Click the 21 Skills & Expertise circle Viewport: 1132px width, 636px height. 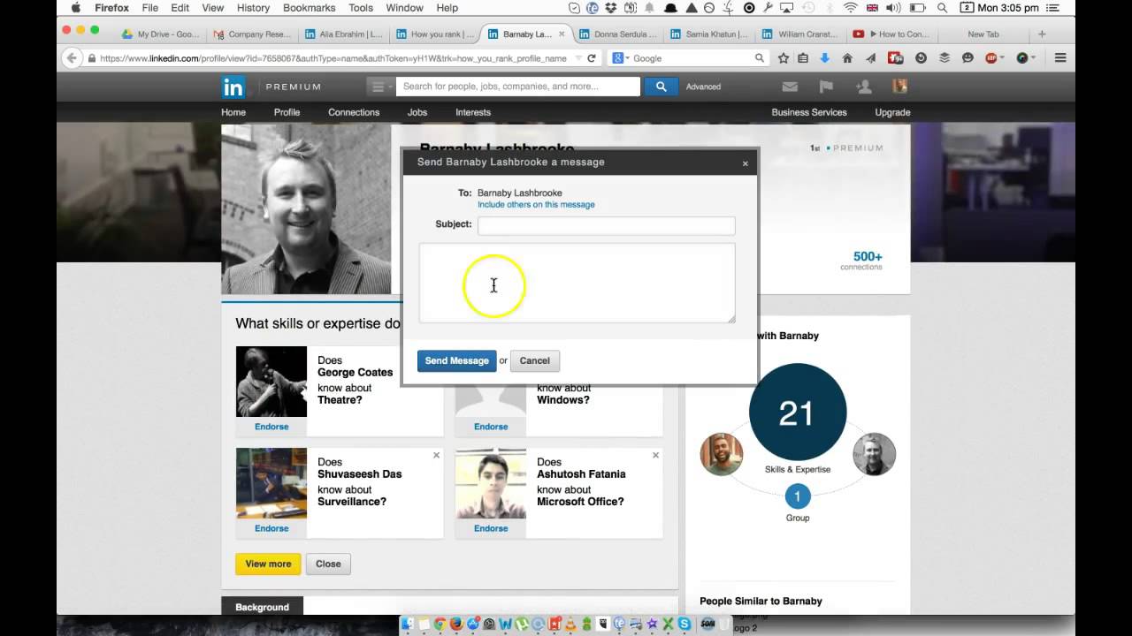click(x=798, y=413)
